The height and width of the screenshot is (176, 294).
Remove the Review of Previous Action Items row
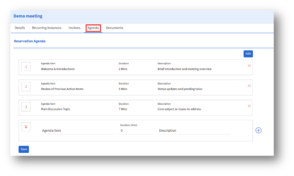click(249, 86)
